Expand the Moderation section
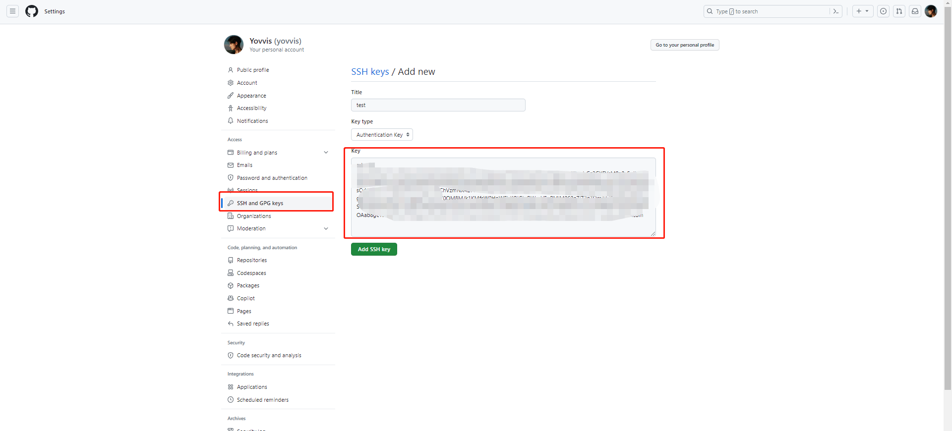 (326, 228)
